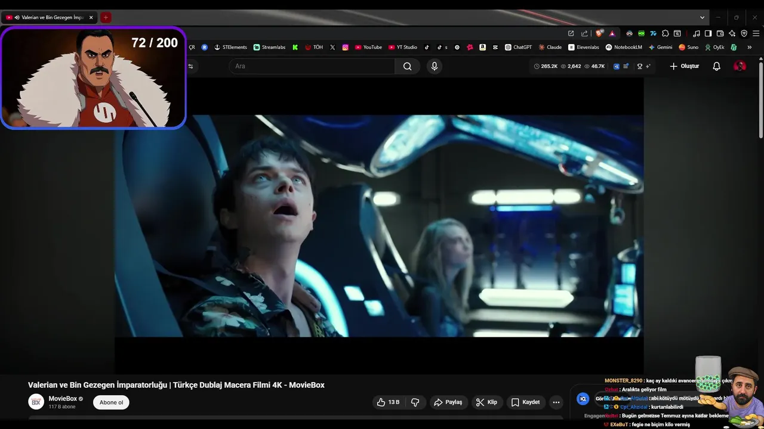This screenshot has width=764, height=429.
Task: Open the YouTube bookmark
Action: point(368,47)
